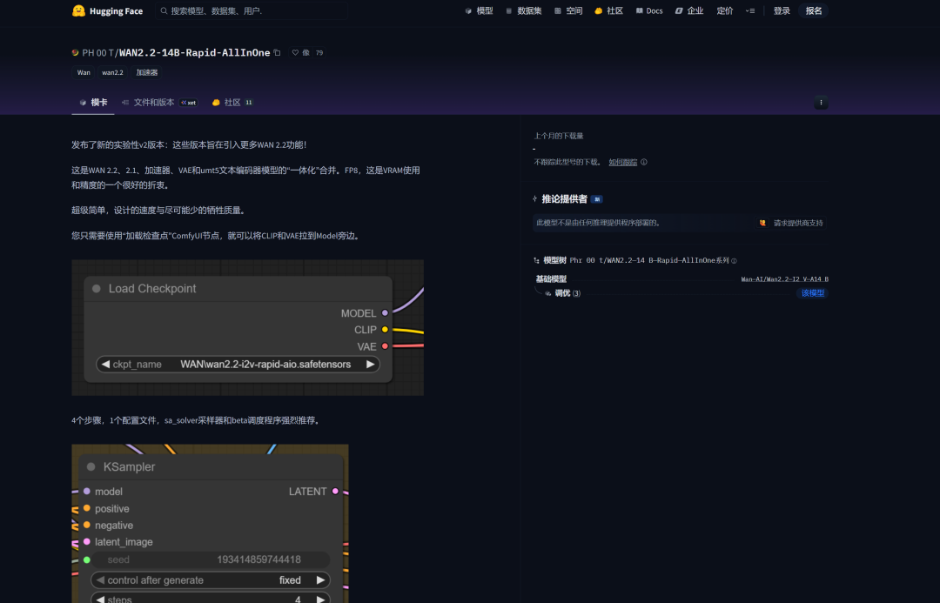The height and width of the screenshot is (603, 940).
Task: Click the Hugging Face logo
Action: point(107,10)
